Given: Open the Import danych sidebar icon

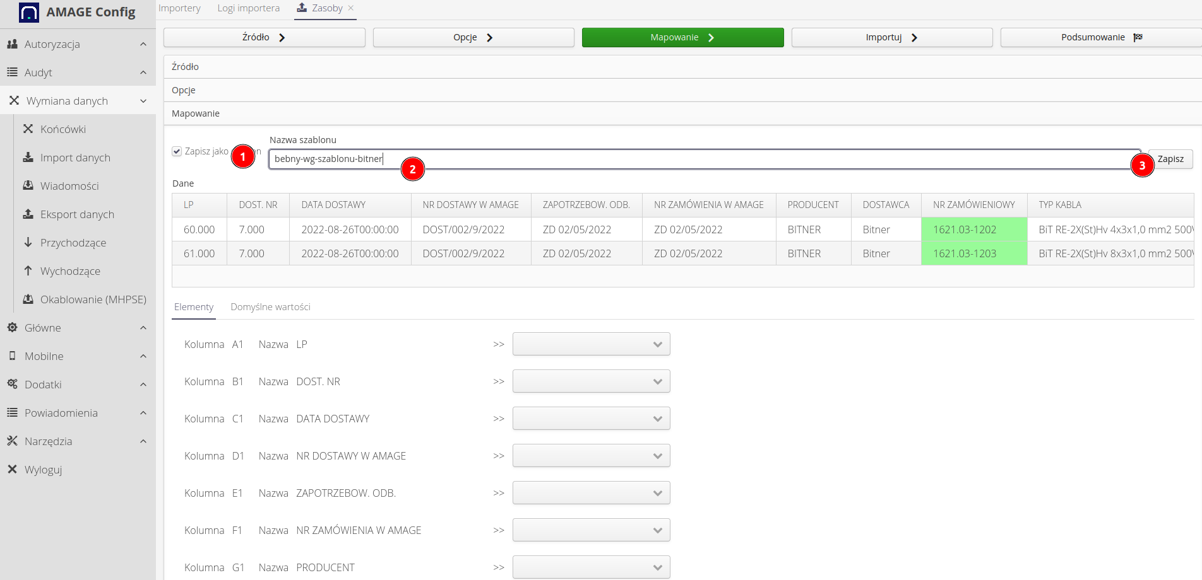Looking at the screenshot, I should tap(29, 157).
